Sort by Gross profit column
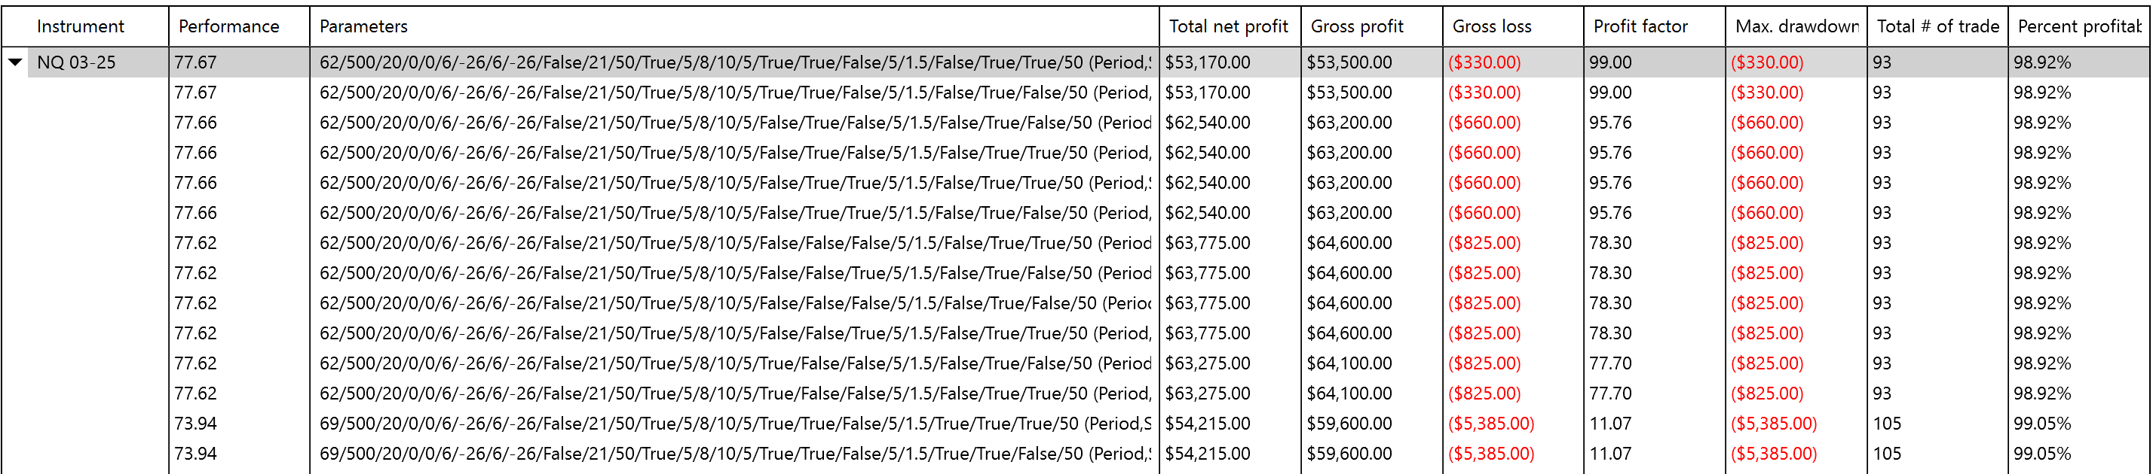 1359,26
